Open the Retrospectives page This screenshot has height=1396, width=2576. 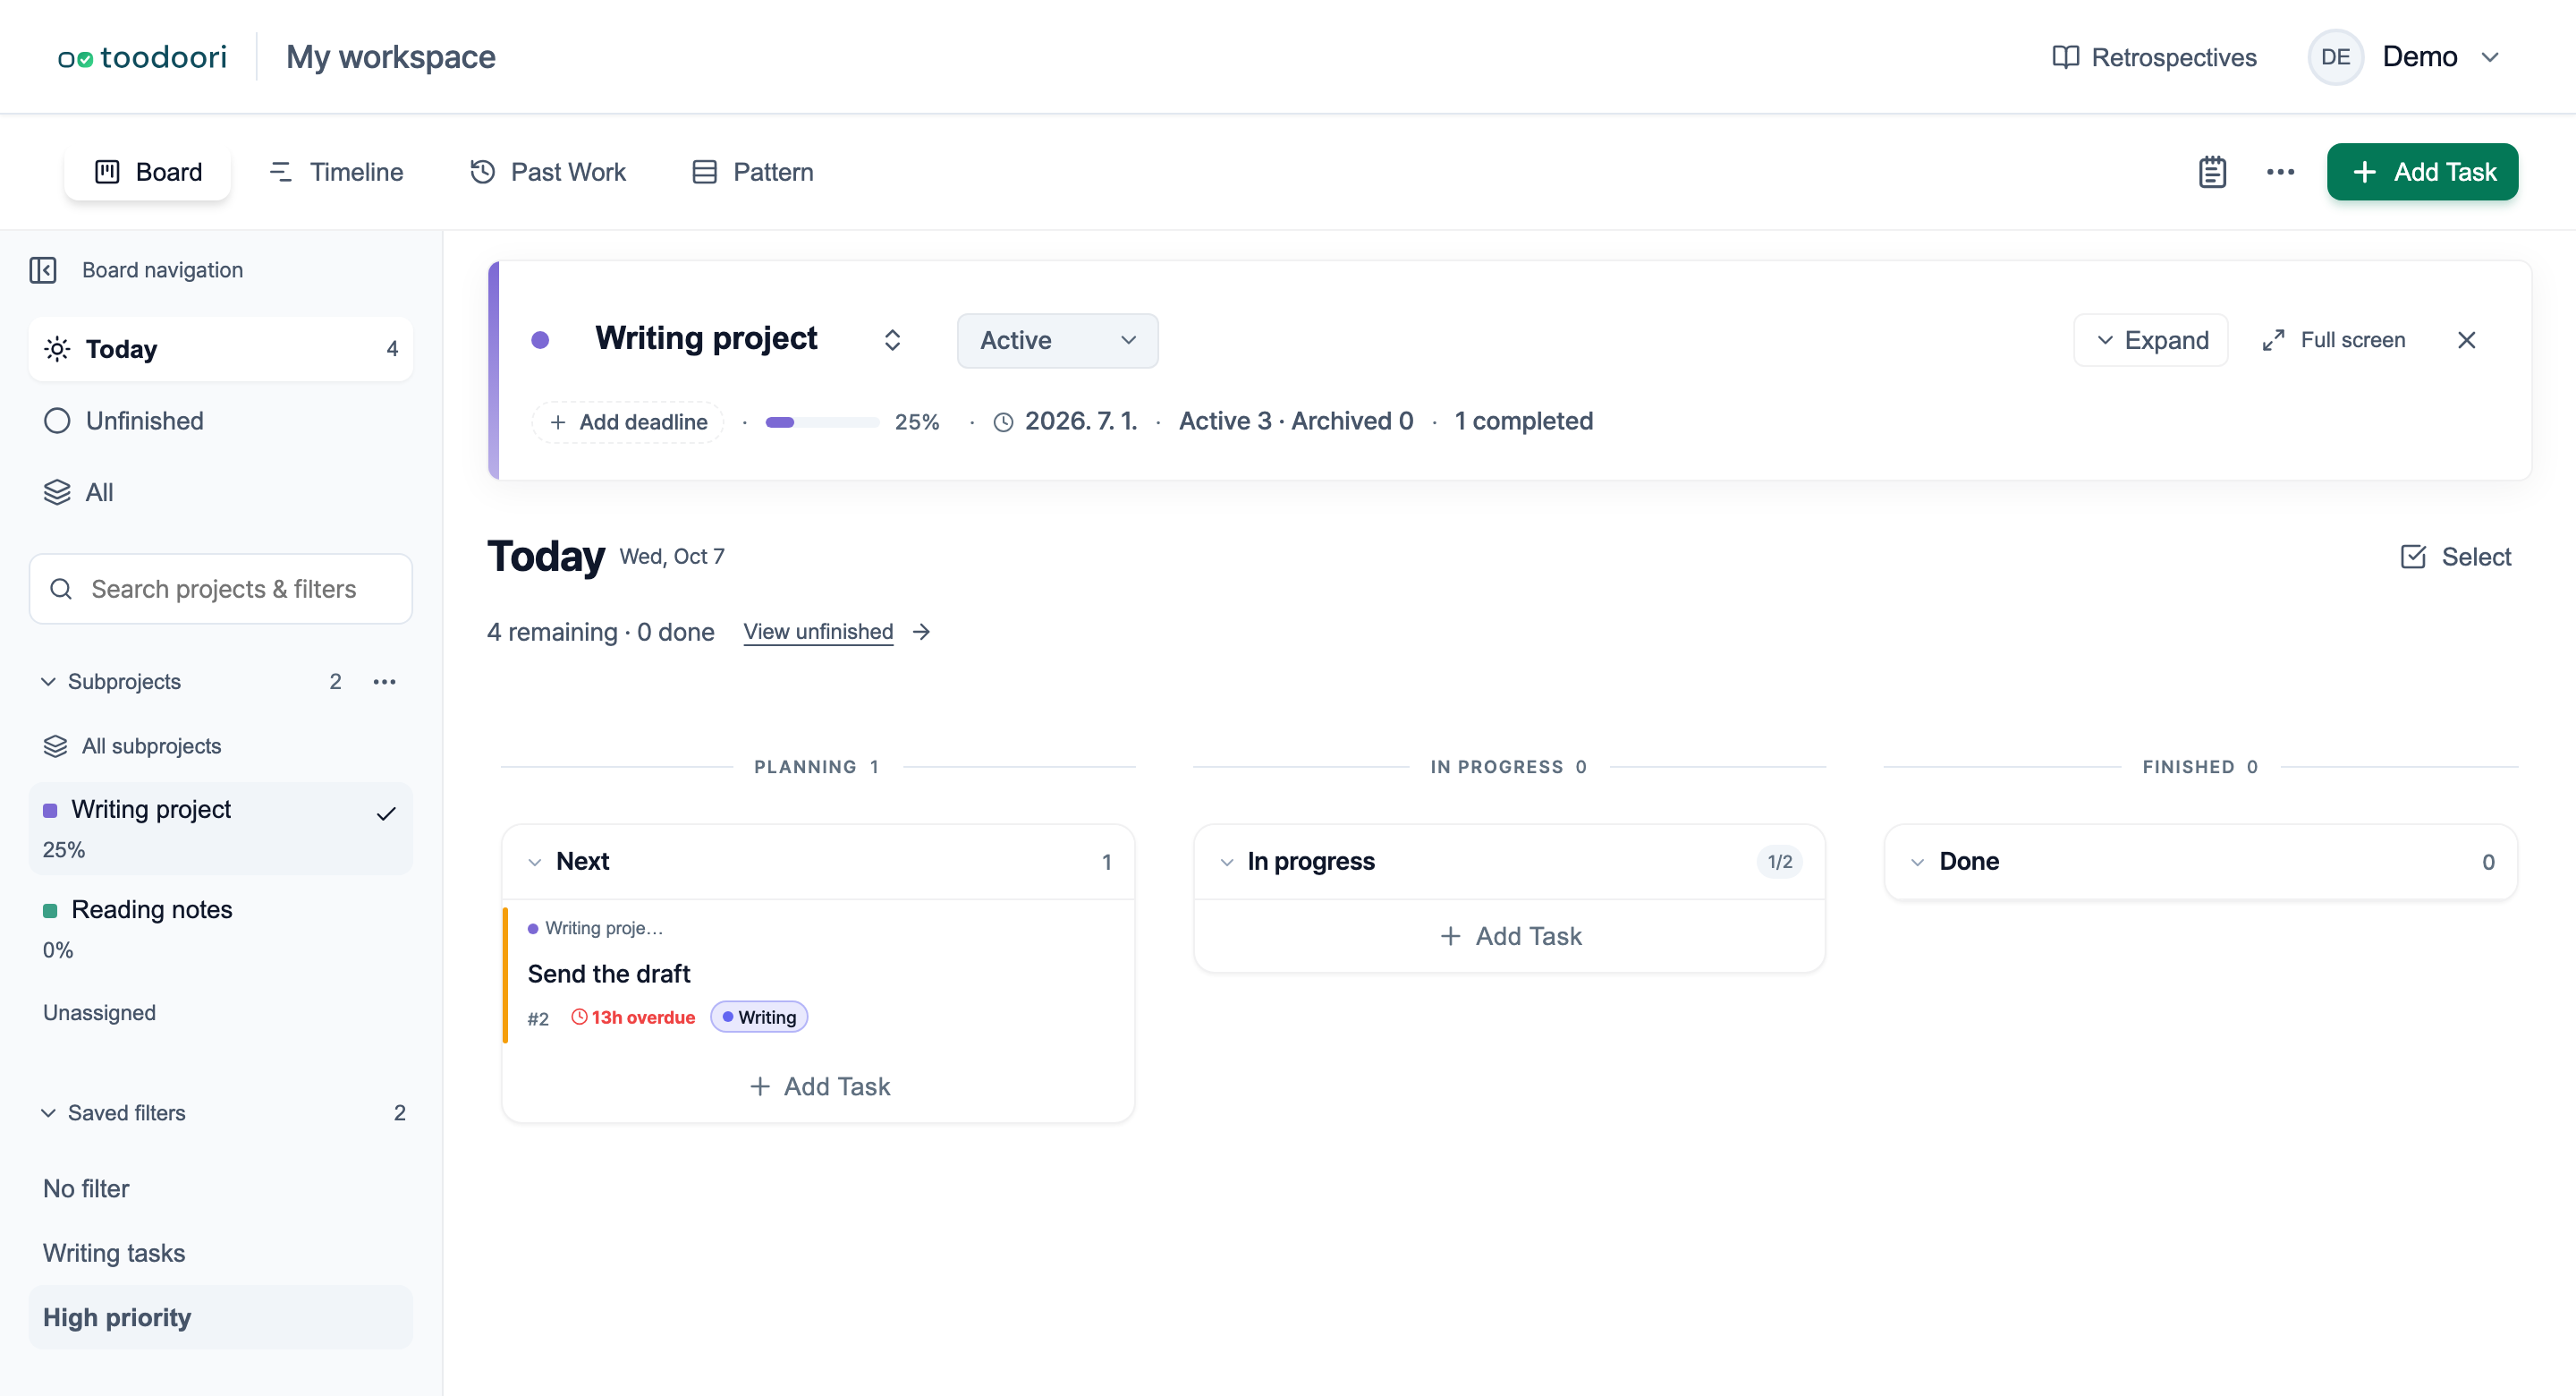click(x=2154, y=57)
